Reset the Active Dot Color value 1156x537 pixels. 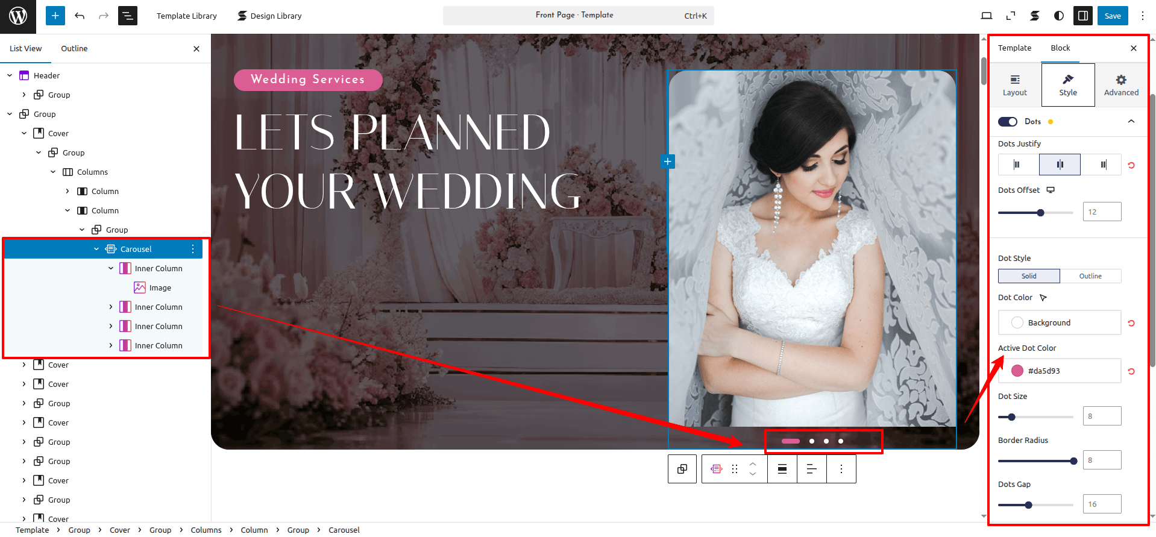(1131, 371)
